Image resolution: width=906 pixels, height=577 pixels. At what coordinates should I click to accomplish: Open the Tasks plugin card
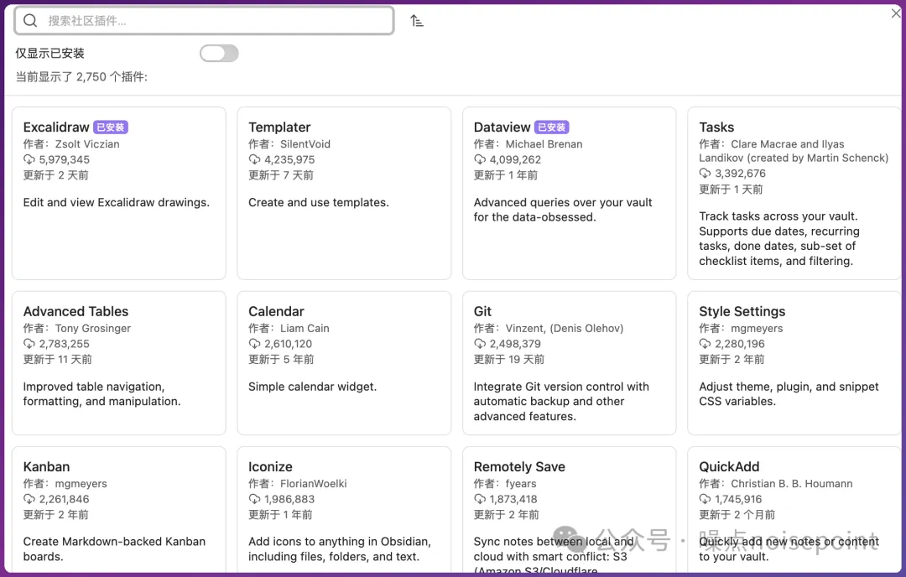click(x=794, y=193)
